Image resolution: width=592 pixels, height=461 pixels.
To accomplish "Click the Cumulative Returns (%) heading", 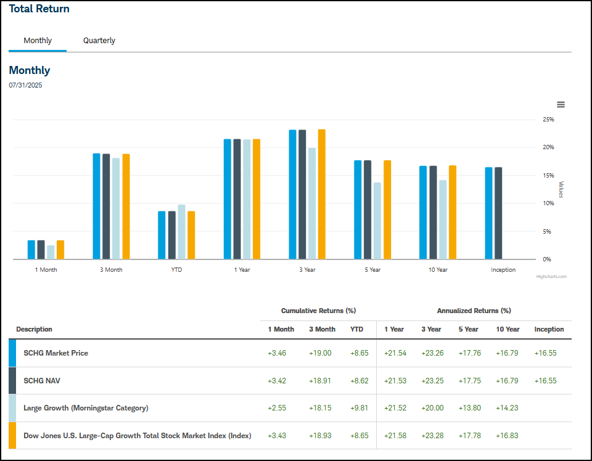I will [318, 311].
